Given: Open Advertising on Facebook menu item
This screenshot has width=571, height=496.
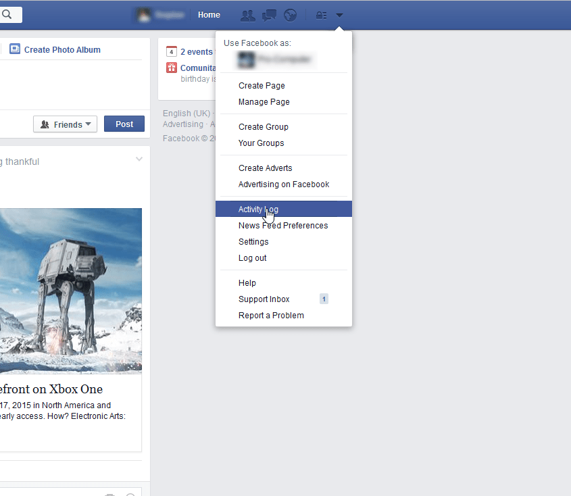Looking at the screenshot, I should point(284,184).
